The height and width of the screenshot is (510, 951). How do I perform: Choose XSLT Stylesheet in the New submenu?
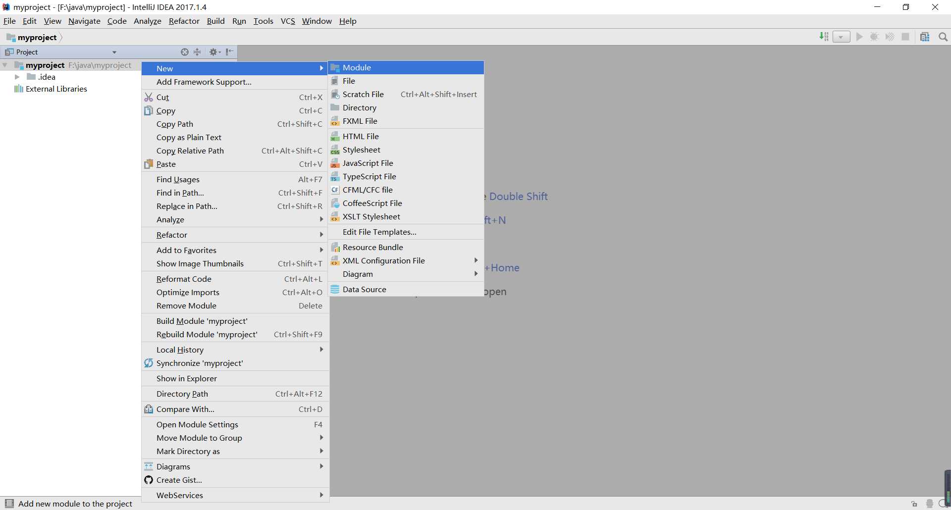coord(406,217)
